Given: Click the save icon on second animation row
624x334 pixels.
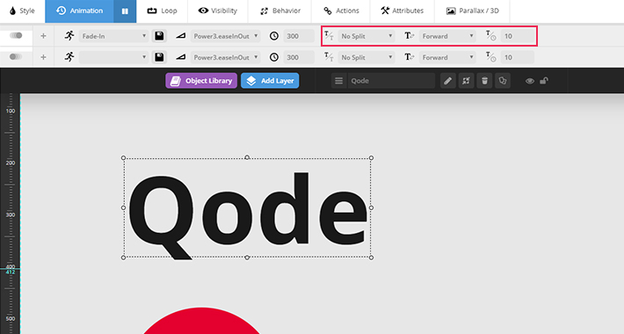Looking at the screenshot, I should (x=159, y=57).
